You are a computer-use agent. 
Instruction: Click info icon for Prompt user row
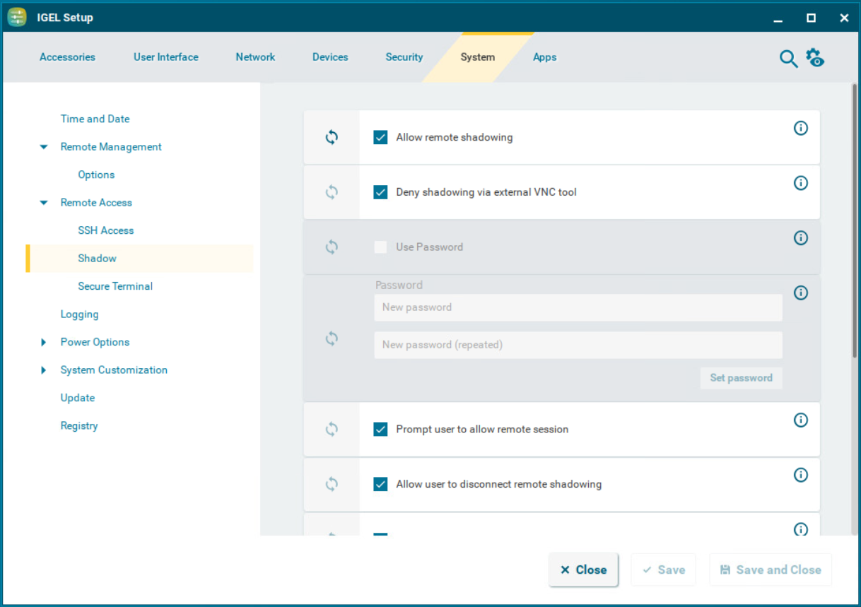click(800, 420)
